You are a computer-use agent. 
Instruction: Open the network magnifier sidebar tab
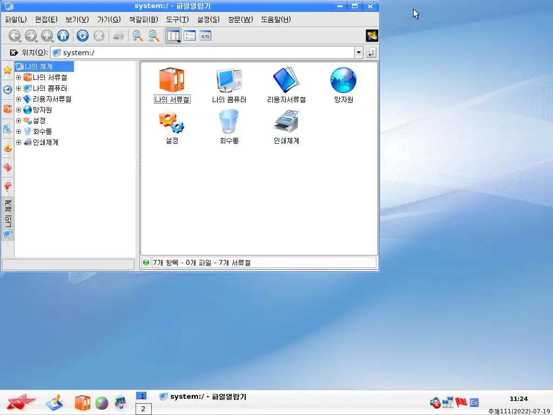(8, 129)
